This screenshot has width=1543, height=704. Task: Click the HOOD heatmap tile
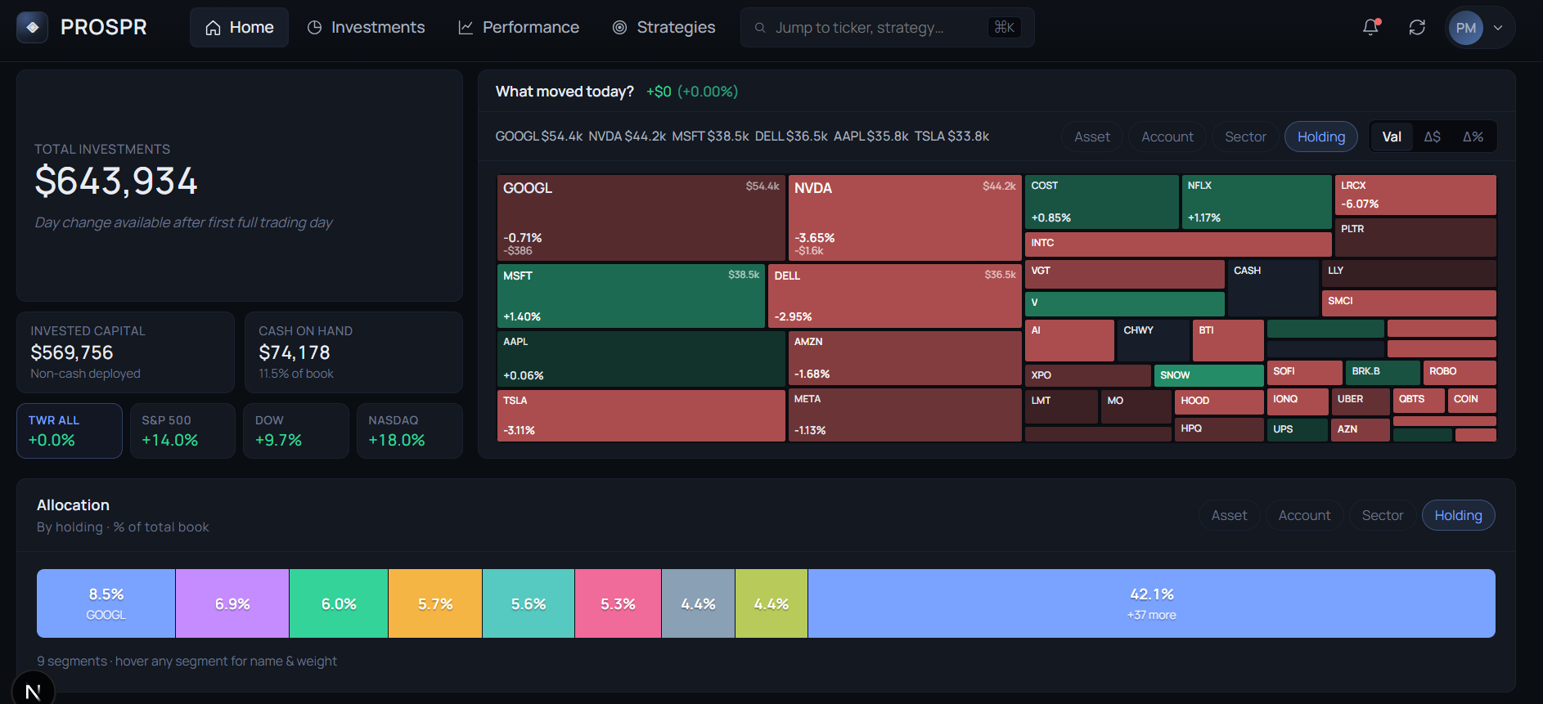(1219, 401)
